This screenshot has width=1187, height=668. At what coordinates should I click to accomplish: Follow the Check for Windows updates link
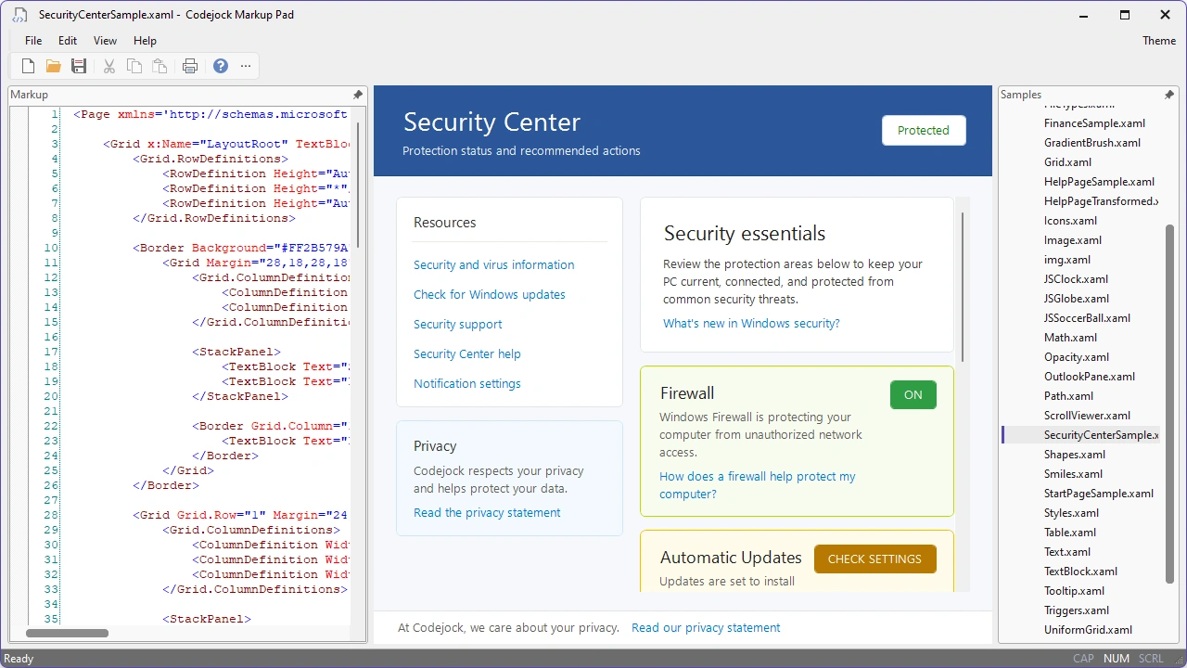pos(490,295)
